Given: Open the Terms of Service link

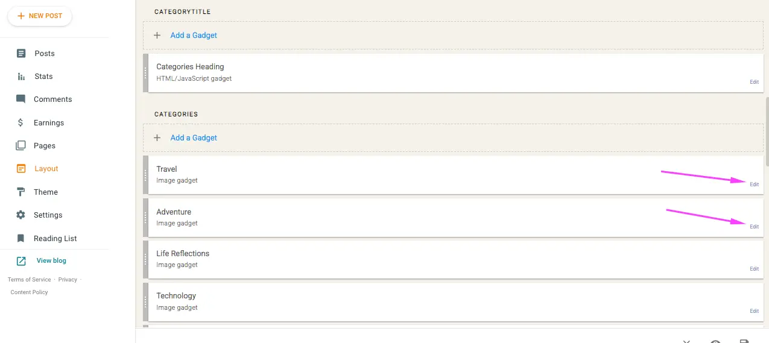Looking at the screenshot, I should coord(30,280).
